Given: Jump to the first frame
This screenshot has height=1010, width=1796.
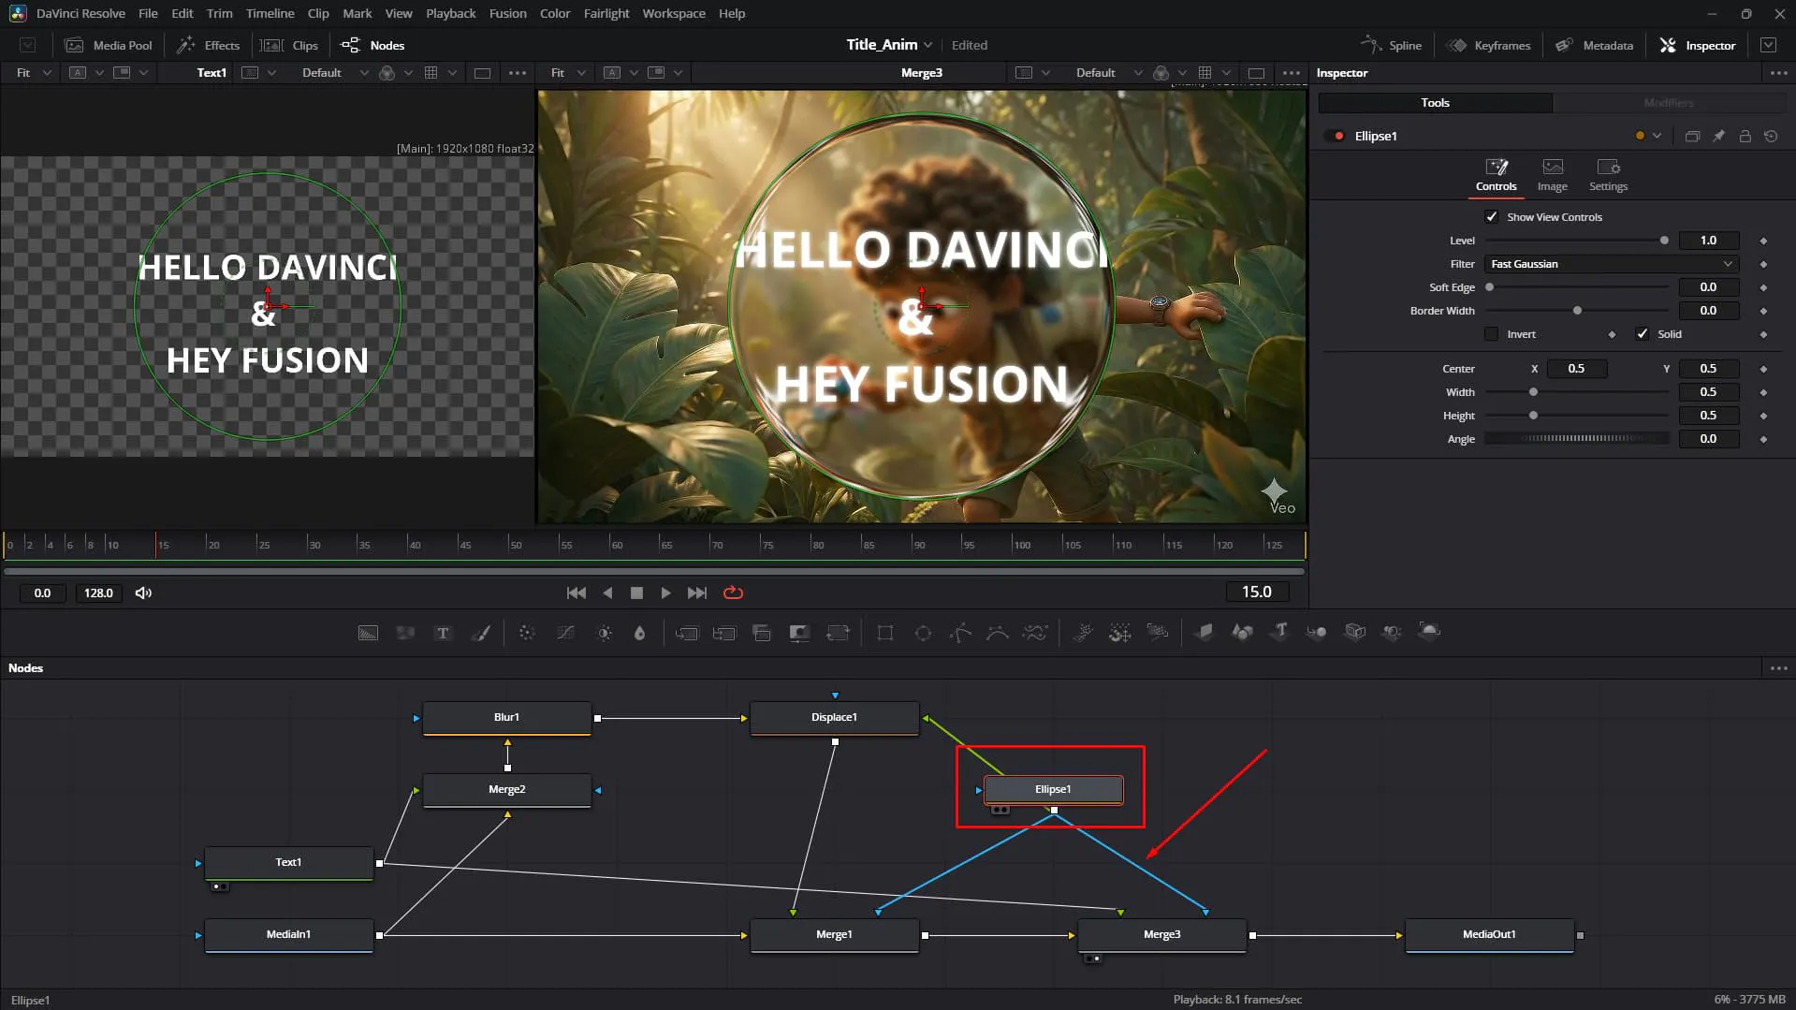Looking at the screenshot, I should click(577, 593).
